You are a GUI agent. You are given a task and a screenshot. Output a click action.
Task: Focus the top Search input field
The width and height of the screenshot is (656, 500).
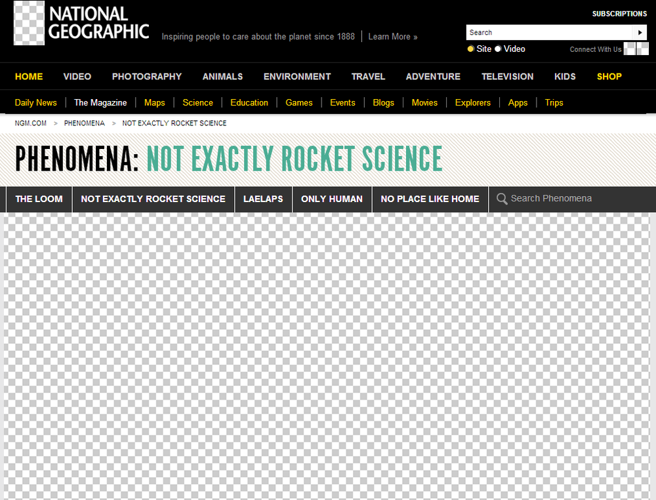(x=549, y=33)
